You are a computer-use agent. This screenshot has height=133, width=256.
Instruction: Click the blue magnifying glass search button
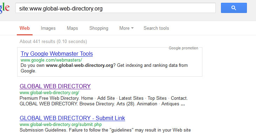click(234, 8)
